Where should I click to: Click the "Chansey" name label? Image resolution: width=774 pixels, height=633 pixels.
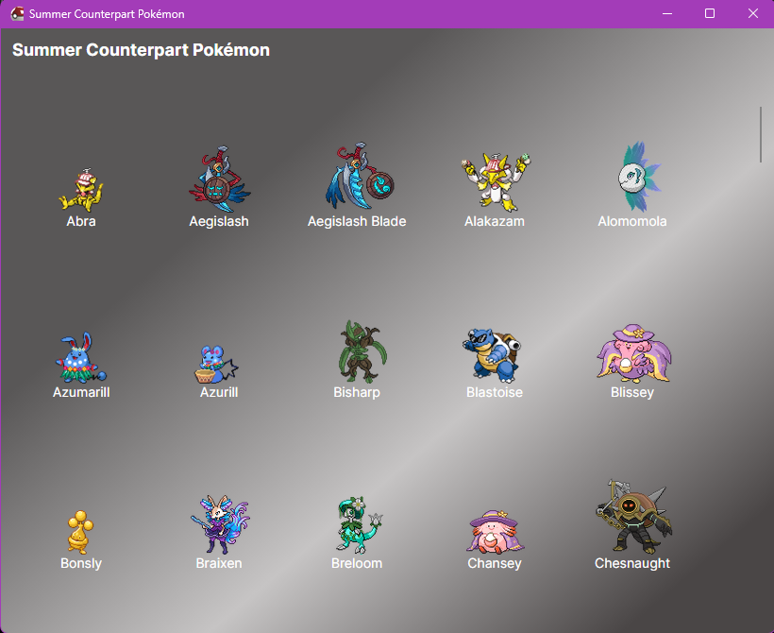[495, 563]
